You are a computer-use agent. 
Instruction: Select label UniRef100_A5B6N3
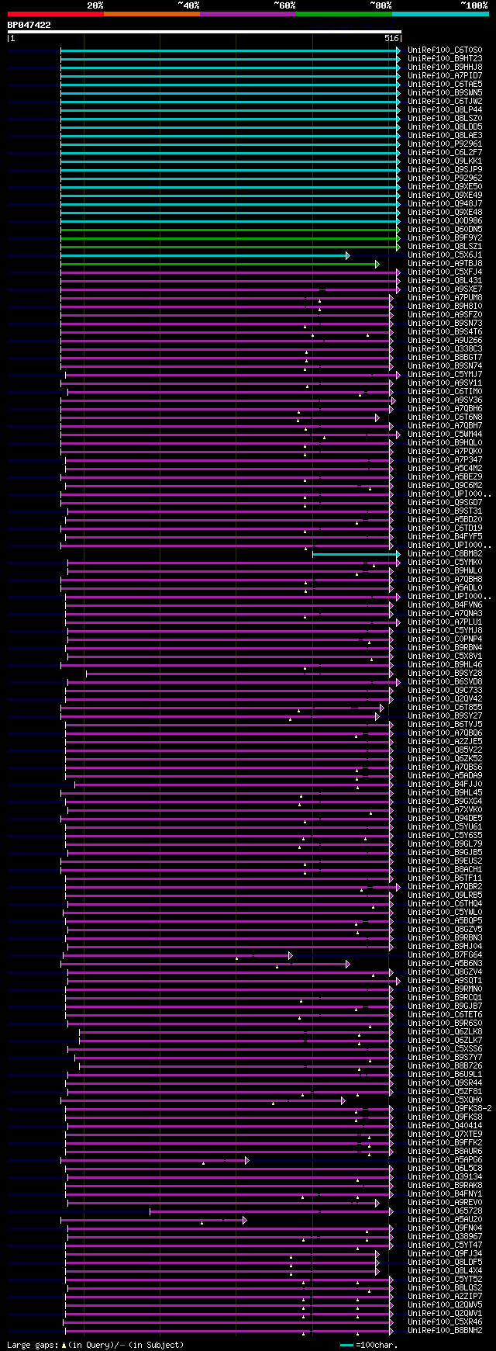pyautogui.click(x=445, y=964)
